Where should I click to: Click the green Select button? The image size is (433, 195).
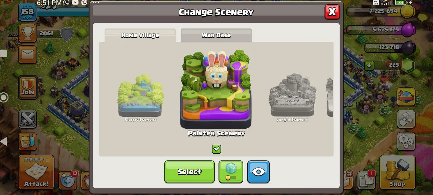coord(189,172)
